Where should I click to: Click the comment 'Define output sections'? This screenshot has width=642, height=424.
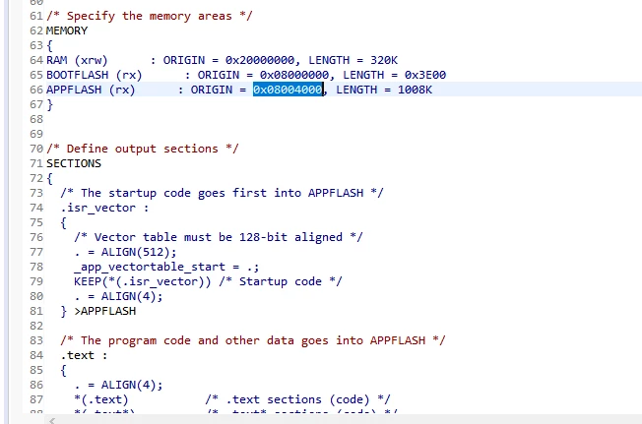[143, 149]
